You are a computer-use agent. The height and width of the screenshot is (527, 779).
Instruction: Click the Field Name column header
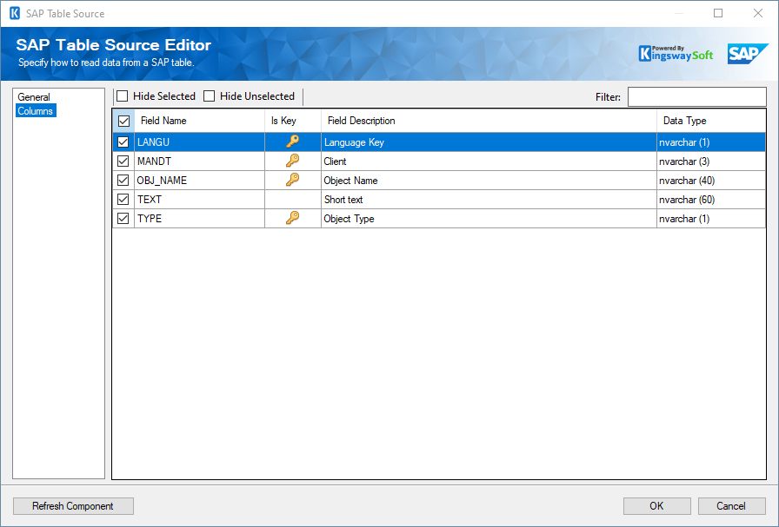coord(165,120)
